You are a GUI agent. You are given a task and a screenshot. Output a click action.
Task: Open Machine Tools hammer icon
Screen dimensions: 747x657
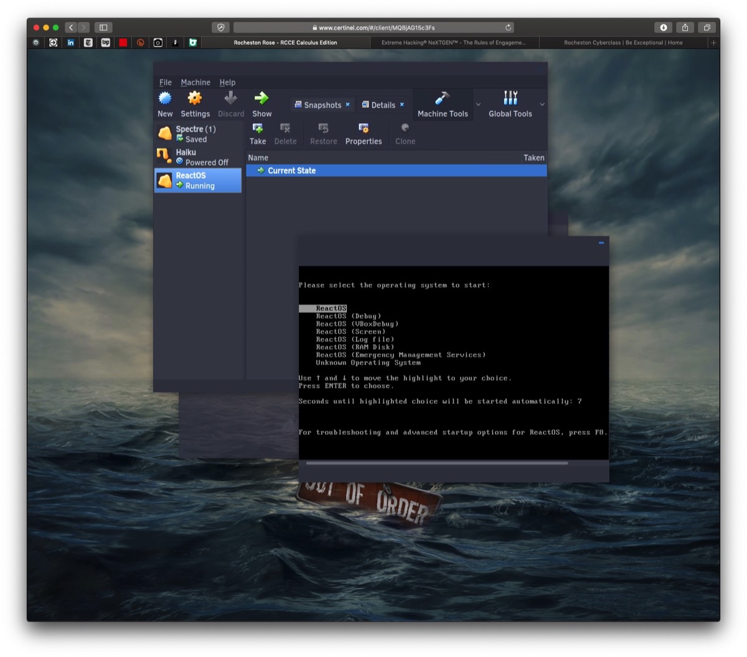click(x=442, y=98)
